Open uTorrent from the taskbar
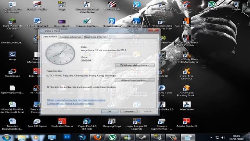Viewport: 250px width, 141px height. (112, 137)
